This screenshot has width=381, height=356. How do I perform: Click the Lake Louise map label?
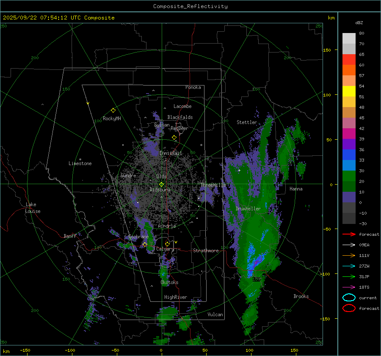click(33, 208)
